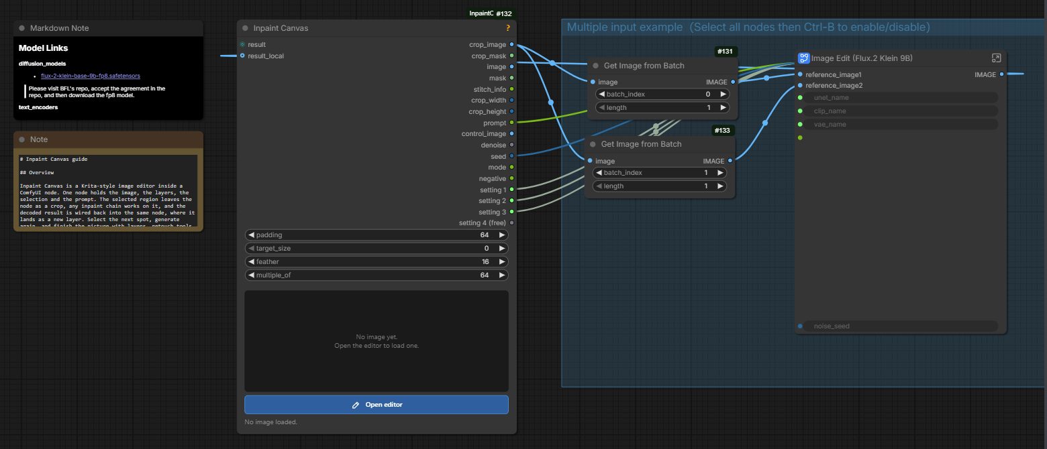Click the reference_image2 input port
The height and width of the screenshot is (449, 1047).
pyautogui.click(x=800, y=85)
